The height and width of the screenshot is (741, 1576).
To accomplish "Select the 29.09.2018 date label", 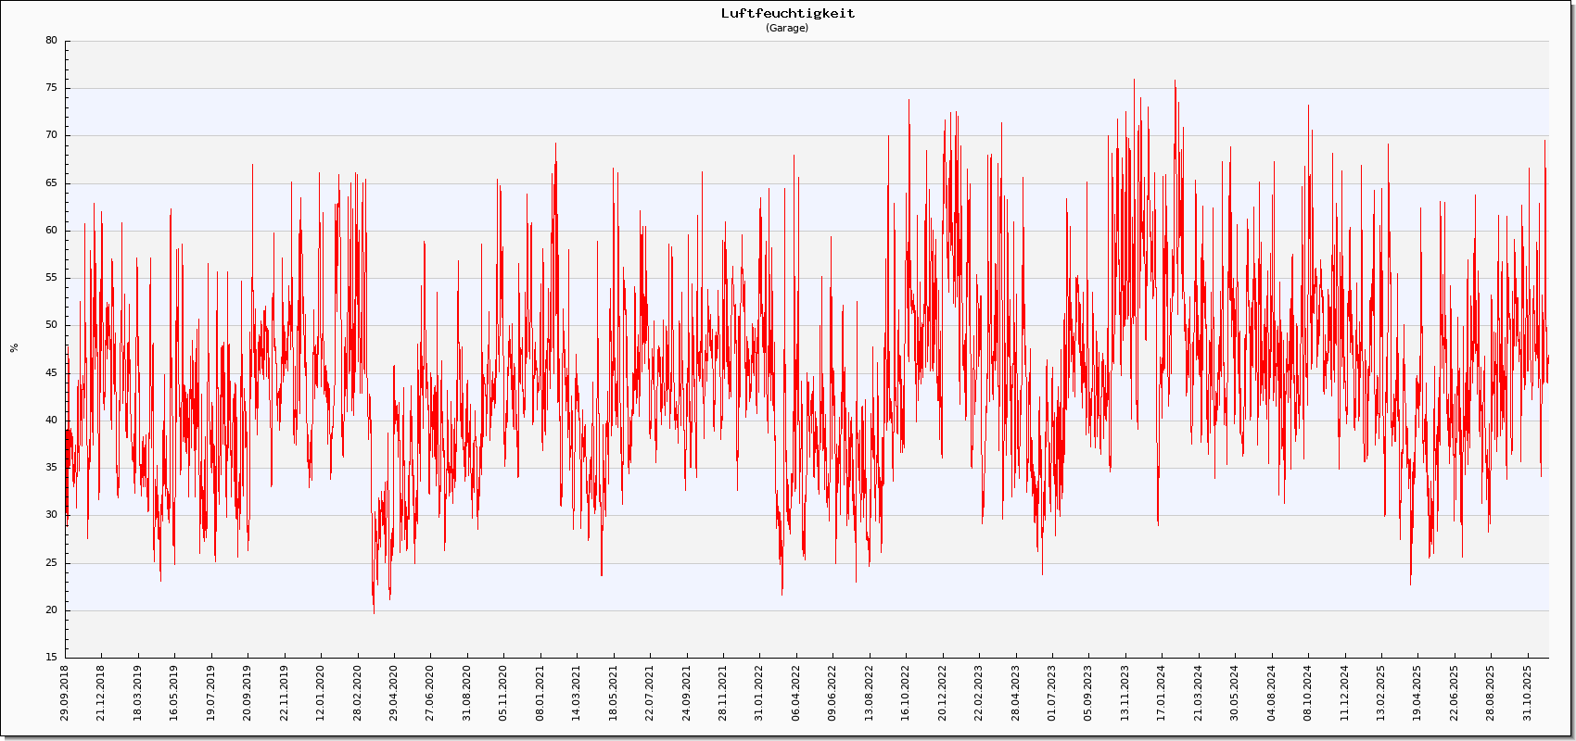I will coord(65,694).
